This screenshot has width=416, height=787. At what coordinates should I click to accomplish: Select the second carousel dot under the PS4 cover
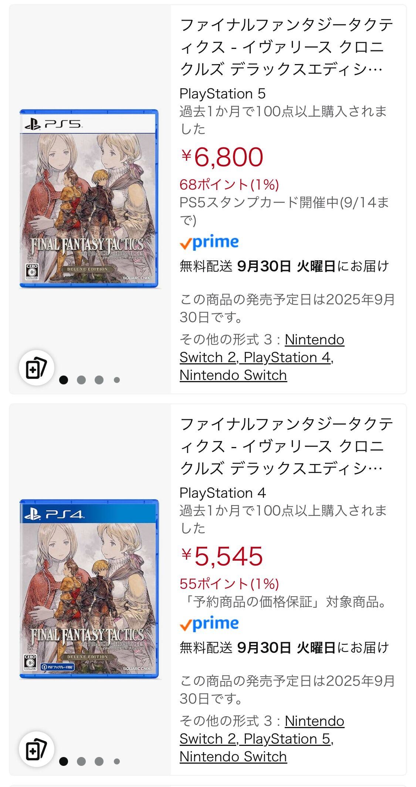click(81, 761)
